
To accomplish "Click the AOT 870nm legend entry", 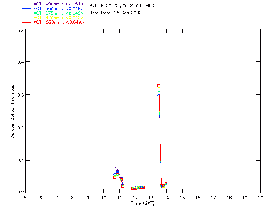I will pyautogui.click(x=53, y=18).
